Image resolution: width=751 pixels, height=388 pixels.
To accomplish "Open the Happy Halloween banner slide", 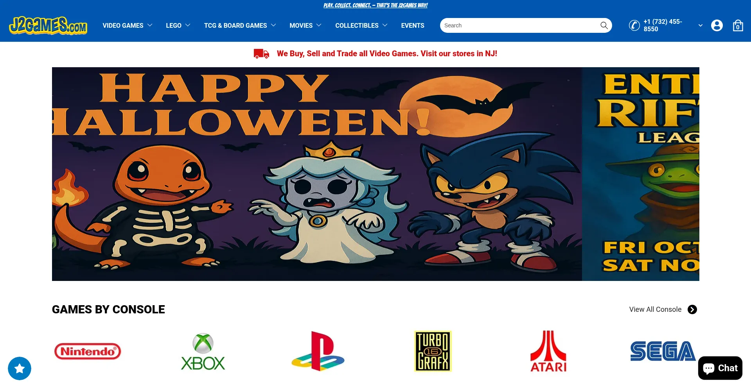I will (317, 174).
